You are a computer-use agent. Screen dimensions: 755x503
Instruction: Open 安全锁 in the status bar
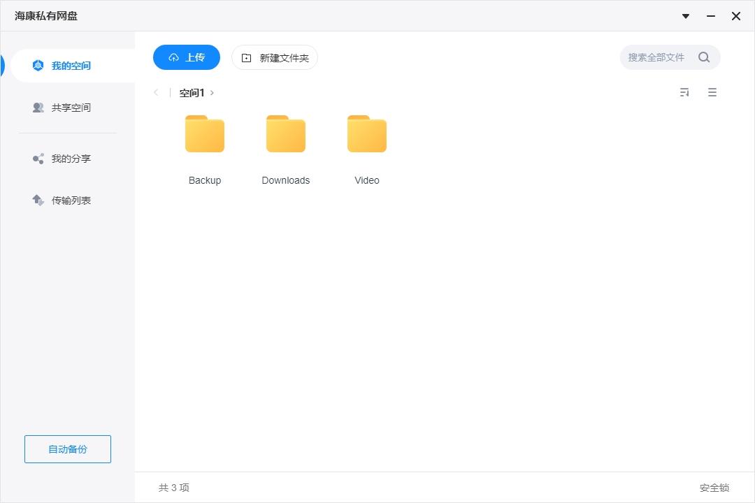click(715, 487)
